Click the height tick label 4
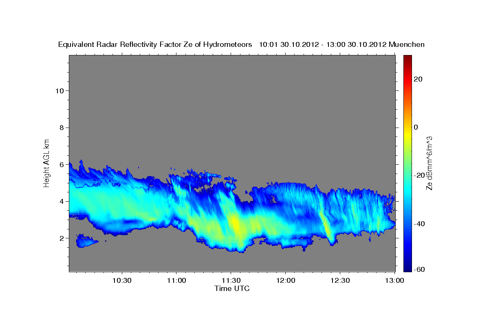Image resolution: width=489 pixels, height=326 pixels. coord(62,201)
